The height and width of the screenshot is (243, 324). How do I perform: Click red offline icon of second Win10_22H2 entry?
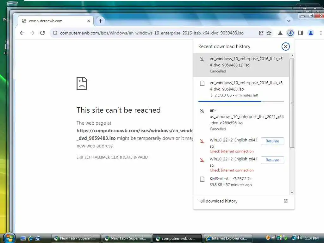pos(202,160)
